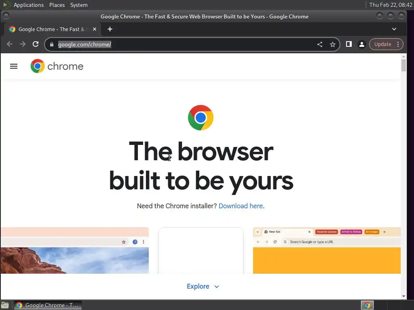Select Google Chrome taskbar window button
Screen dimensions: 414x310
tap(48, 305)
